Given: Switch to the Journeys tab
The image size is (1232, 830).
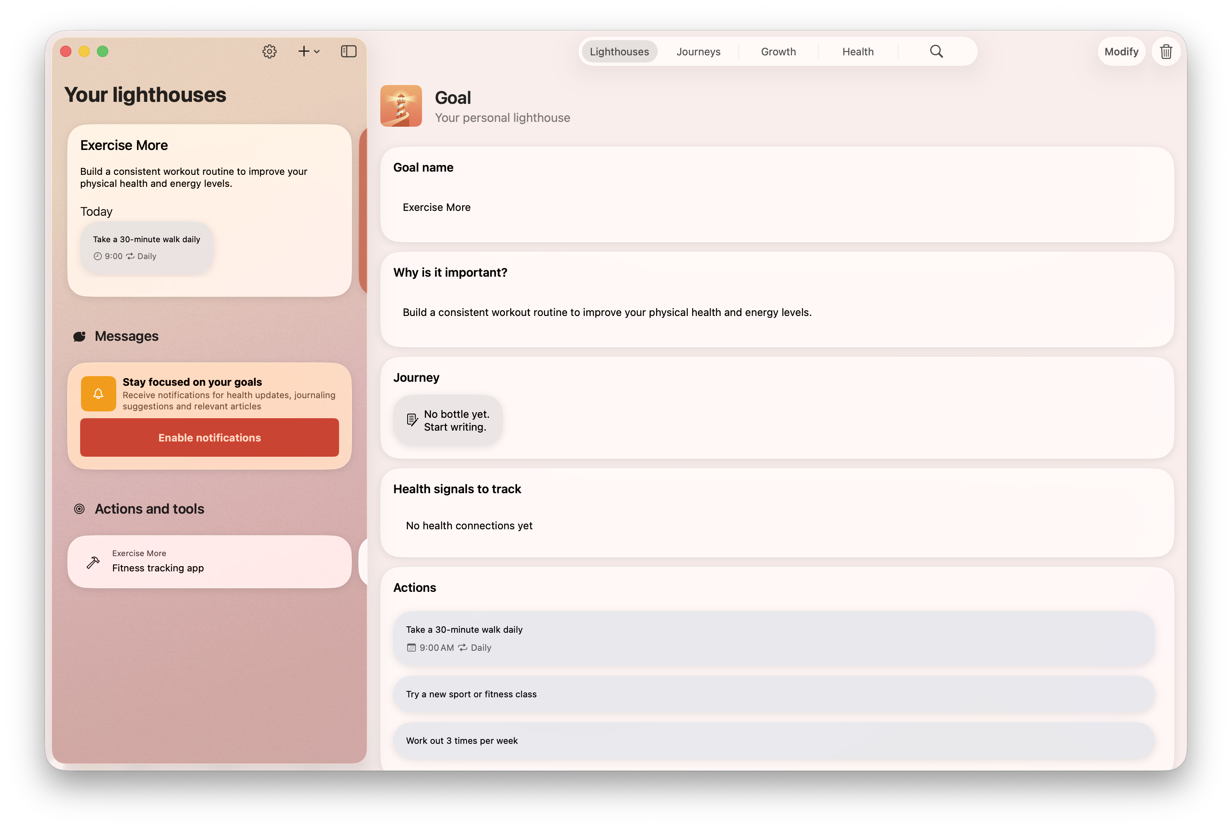Looking at the screenshot, I should click(x=698, y=52).
